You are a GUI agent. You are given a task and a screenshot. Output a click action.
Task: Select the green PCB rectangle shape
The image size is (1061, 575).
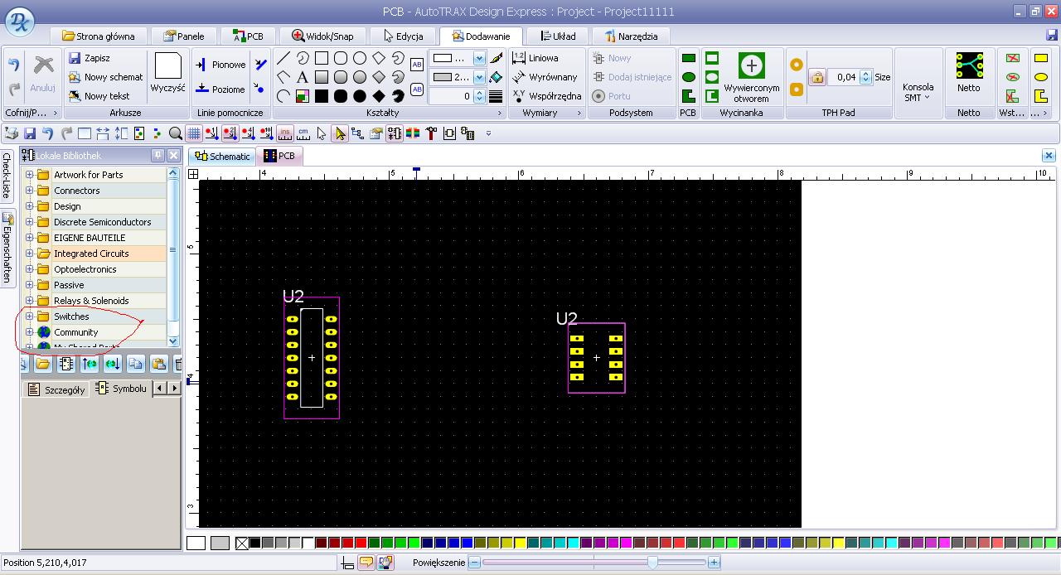[688, 58]
